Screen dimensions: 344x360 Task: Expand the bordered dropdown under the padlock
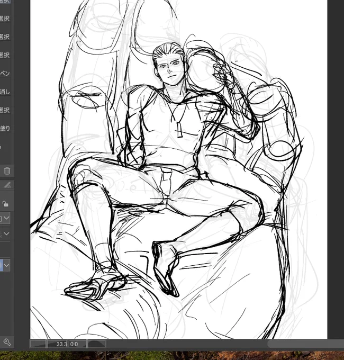pyautogui.click(x=6, y=218)
